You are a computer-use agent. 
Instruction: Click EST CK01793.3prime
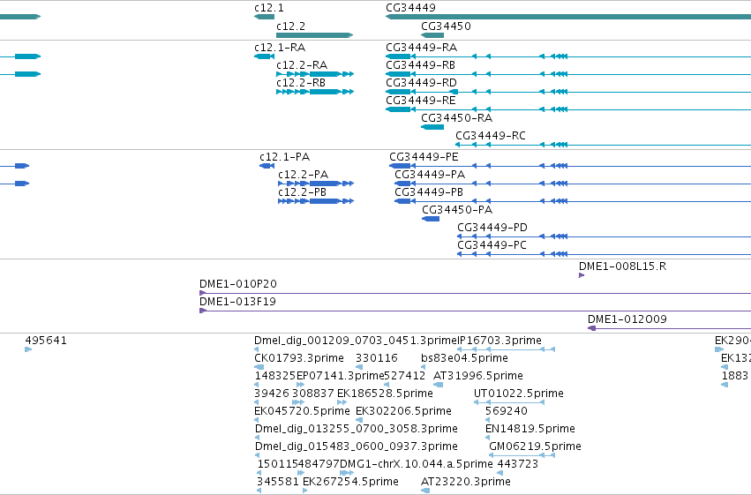(299, 358)
